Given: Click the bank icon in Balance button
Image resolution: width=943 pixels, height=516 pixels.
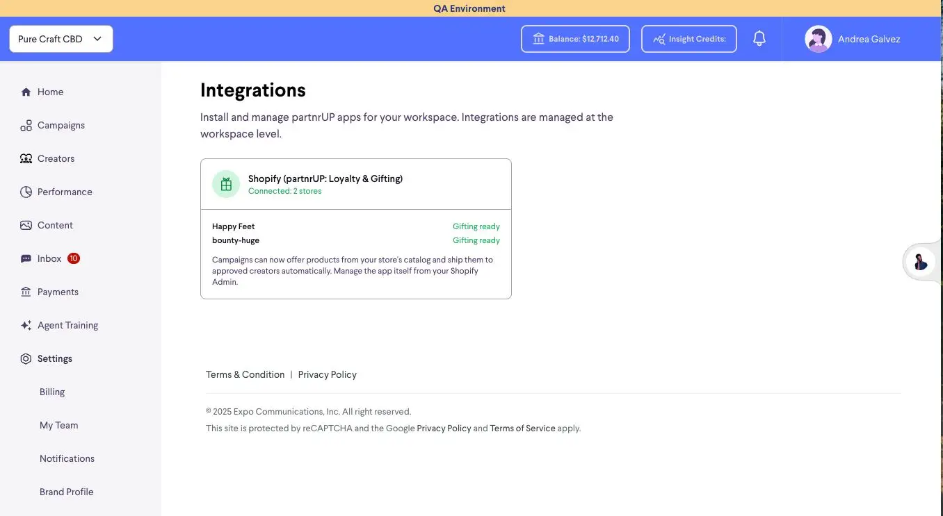Looking at the screenshot, I should 538,39.
